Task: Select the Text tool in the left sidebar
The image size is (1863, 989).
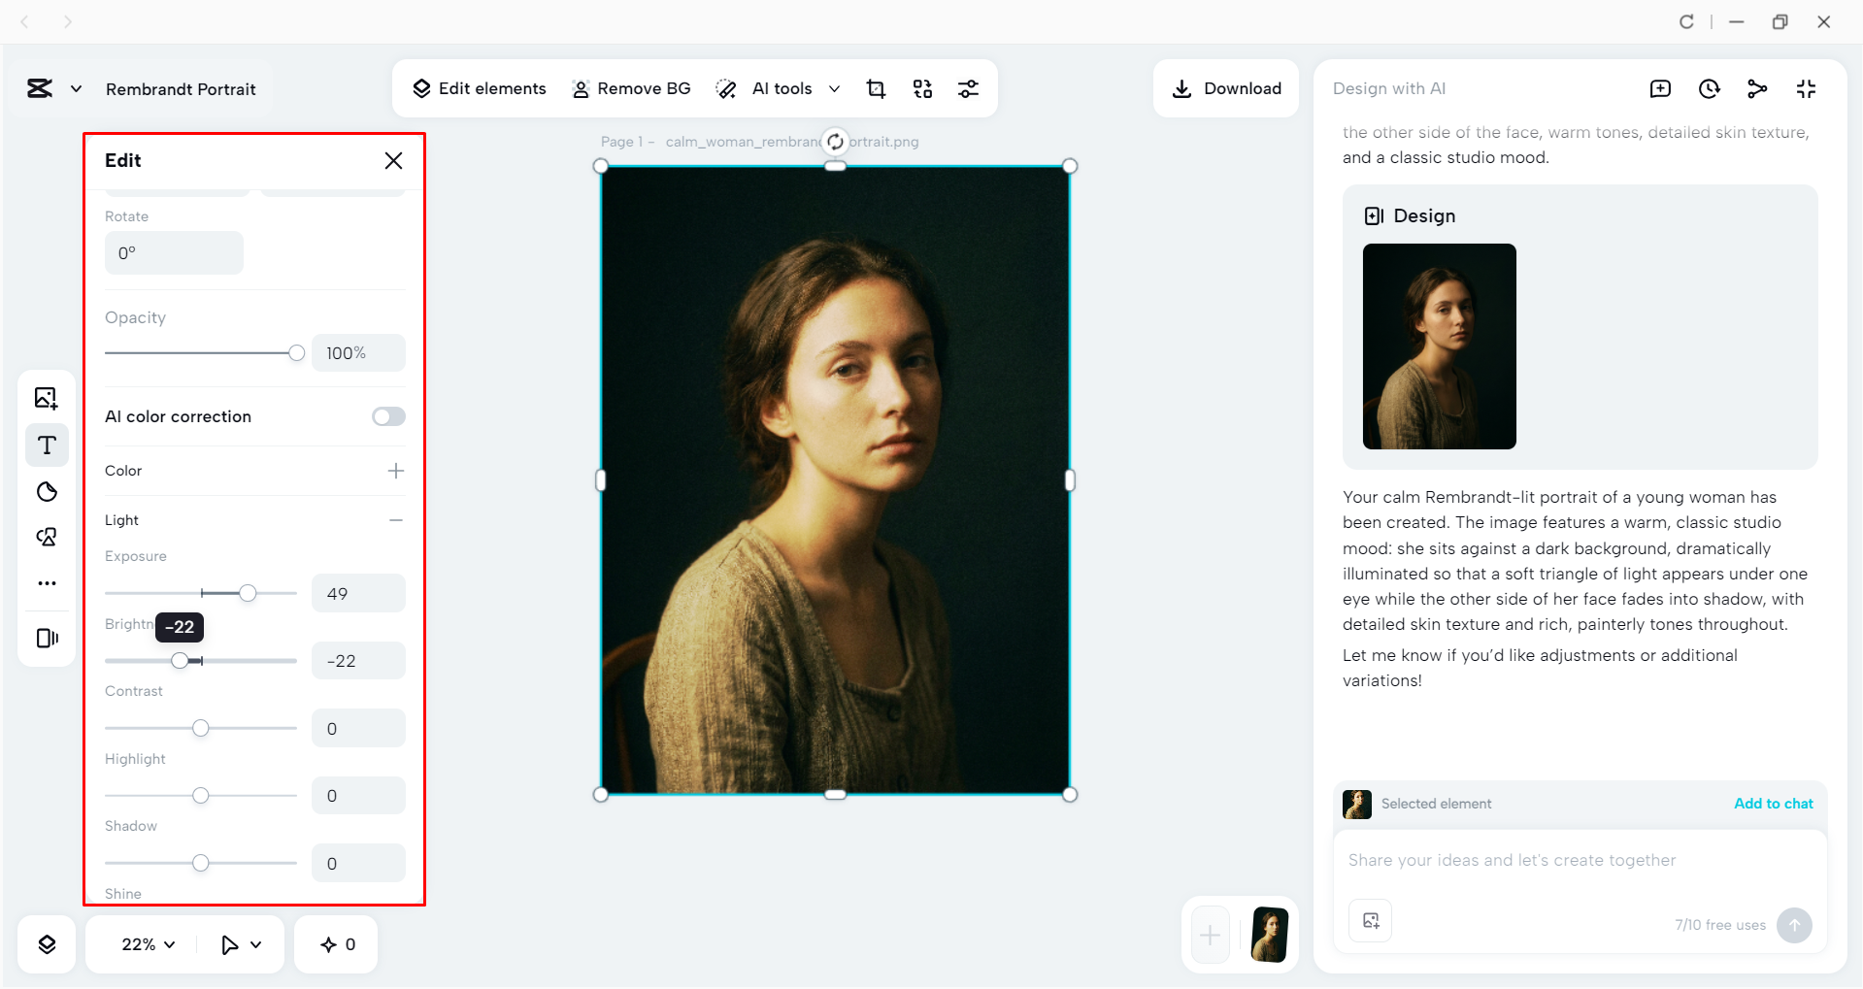Action: [46, 445]
